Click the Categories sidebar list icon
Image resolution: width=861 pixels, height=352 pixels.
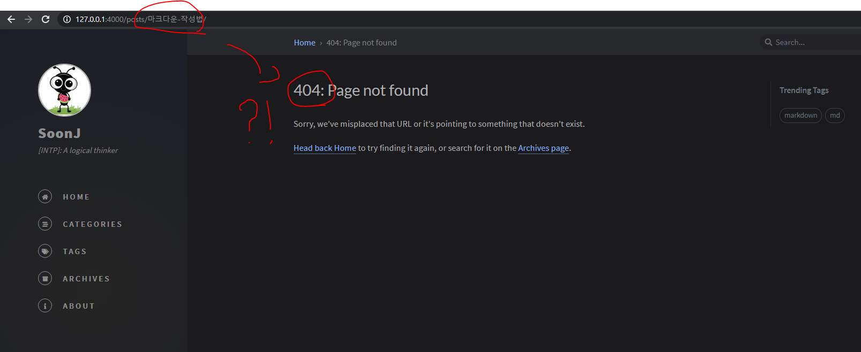pyautogui.click(x=45, y=224)
